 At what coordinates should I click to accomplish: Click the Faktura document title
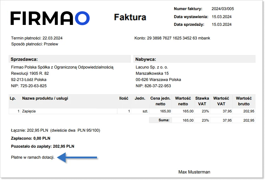pyautogui.click(x=130, y=17)
